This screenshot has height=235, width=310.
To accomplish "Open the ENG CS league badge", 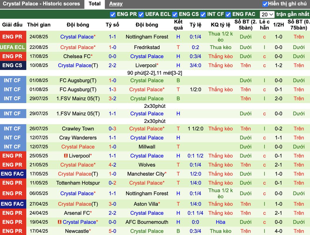I will (12, 66).
